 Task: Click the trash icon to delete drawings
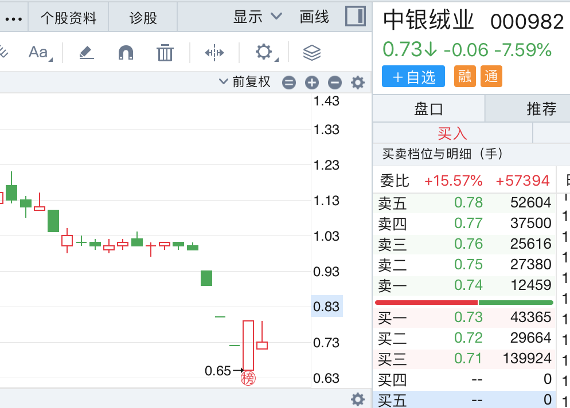(165, 53)
